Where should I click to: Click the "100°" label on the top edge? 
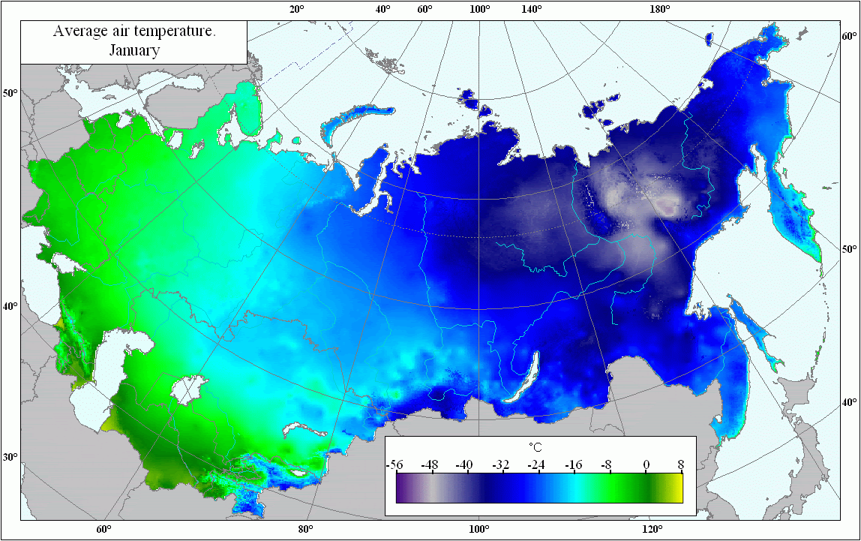480,9
